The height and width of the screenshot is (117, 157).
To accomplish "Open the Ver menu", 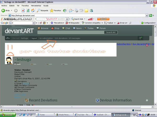I will point(18,6).
